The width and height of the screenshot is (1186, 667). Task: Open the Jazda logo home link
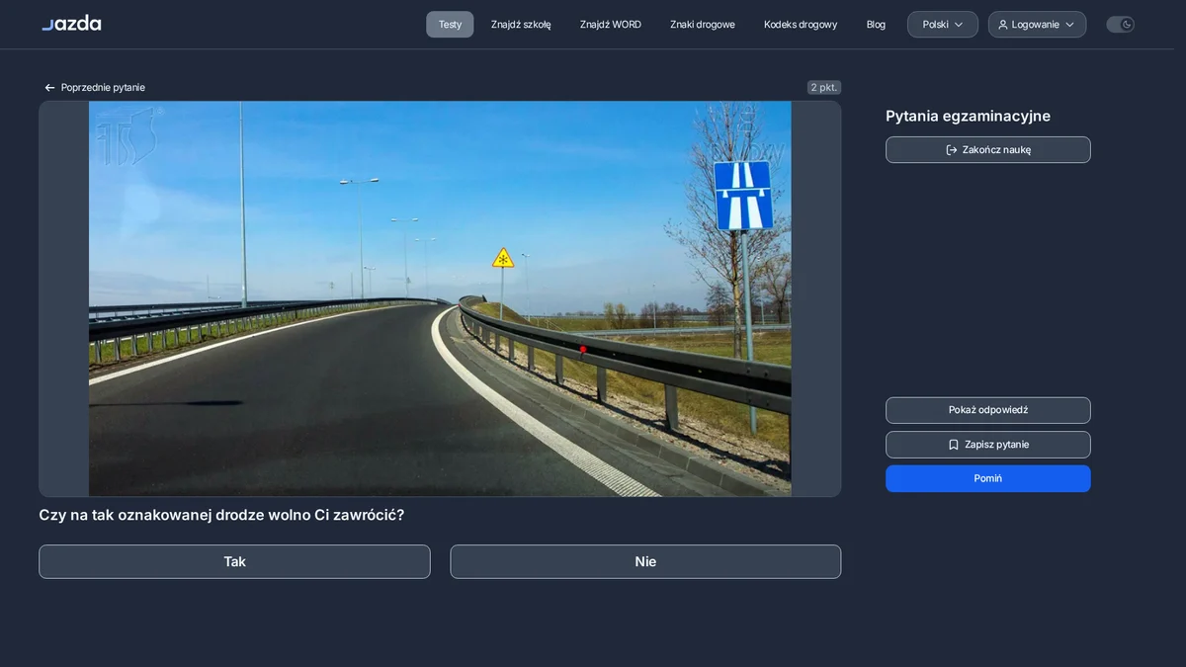point(71,23)
